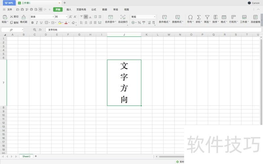The image size is (263, 164).
Task: Toggle Wrap Text (自动换行)
Action: (123, 17)
